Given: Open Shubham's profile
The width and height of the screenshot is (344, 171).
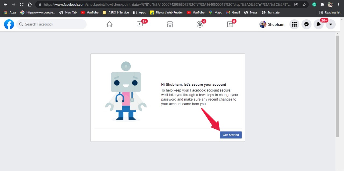Looking at the screenshot, I should tap(272, 24).
